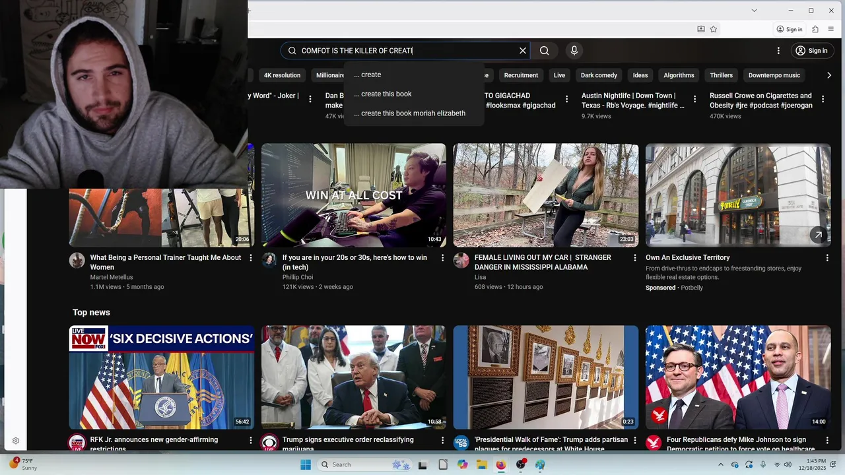Open 'If you are in your 20s or 30s' title

[x=355, y=263]
